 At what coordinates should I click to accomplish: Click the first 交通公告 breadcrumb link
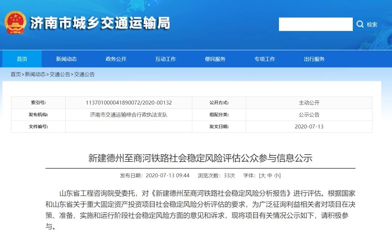point(60,74)
